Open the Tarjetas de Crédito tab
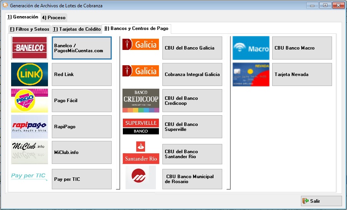Image resolution: width=347 pixels, height=210 pixels. pyautogui.click(x=76, y=29)
